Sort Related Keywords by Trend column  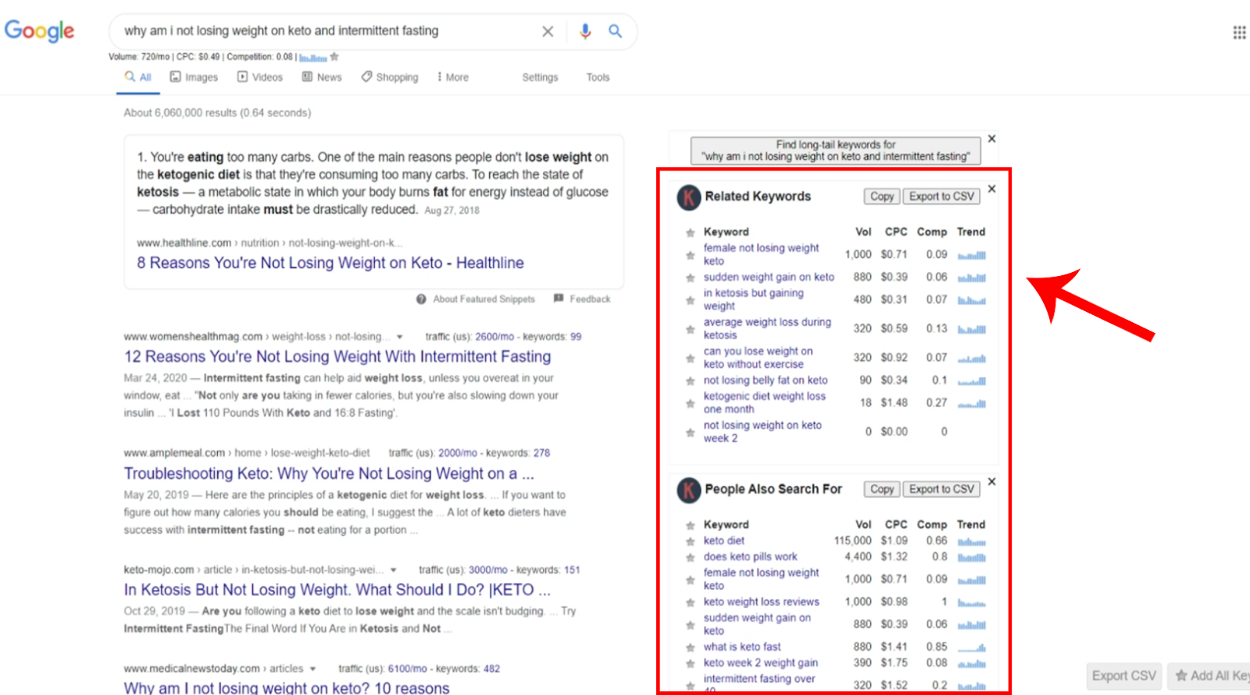click(x=971, y=232)
